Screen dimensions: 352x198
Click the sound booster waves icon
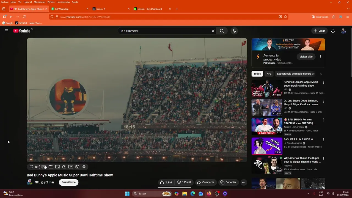(38, 167)
